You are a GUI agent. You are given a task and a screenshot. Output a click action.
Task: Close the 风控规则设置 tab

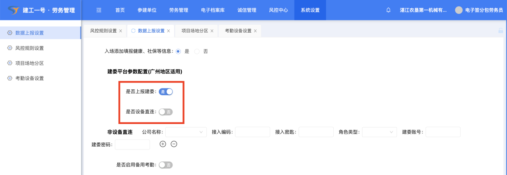(x=120, y=31)
